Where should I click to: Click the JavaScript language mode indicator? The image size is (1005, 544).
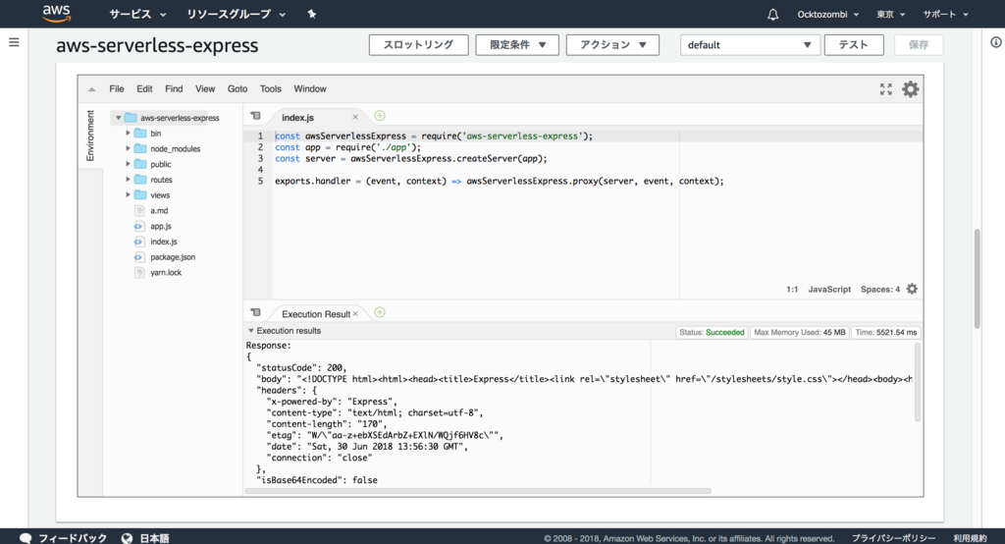[x=829, y=290]
